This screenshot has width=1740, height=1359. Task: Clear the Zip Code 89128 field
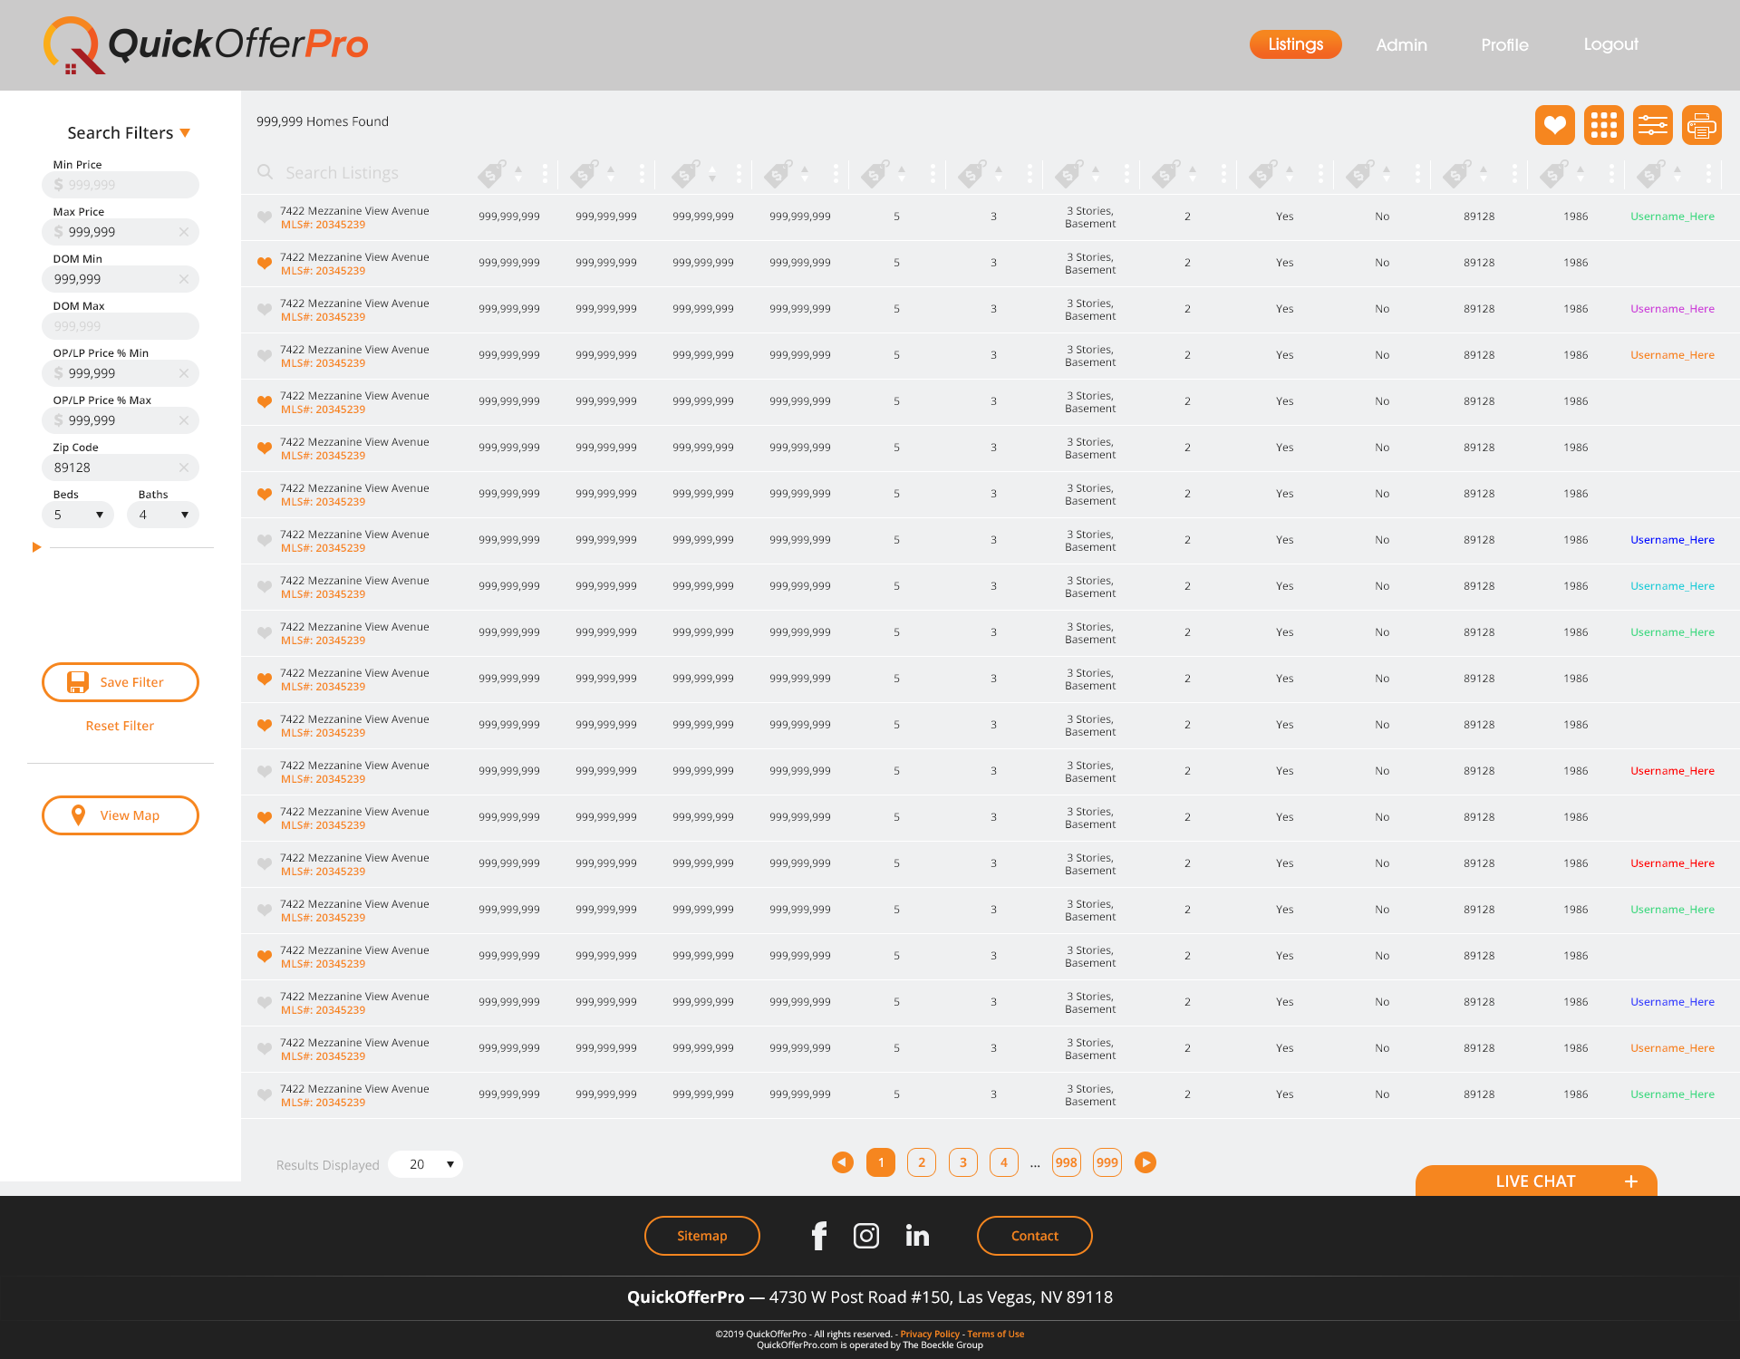click(184, 467)
